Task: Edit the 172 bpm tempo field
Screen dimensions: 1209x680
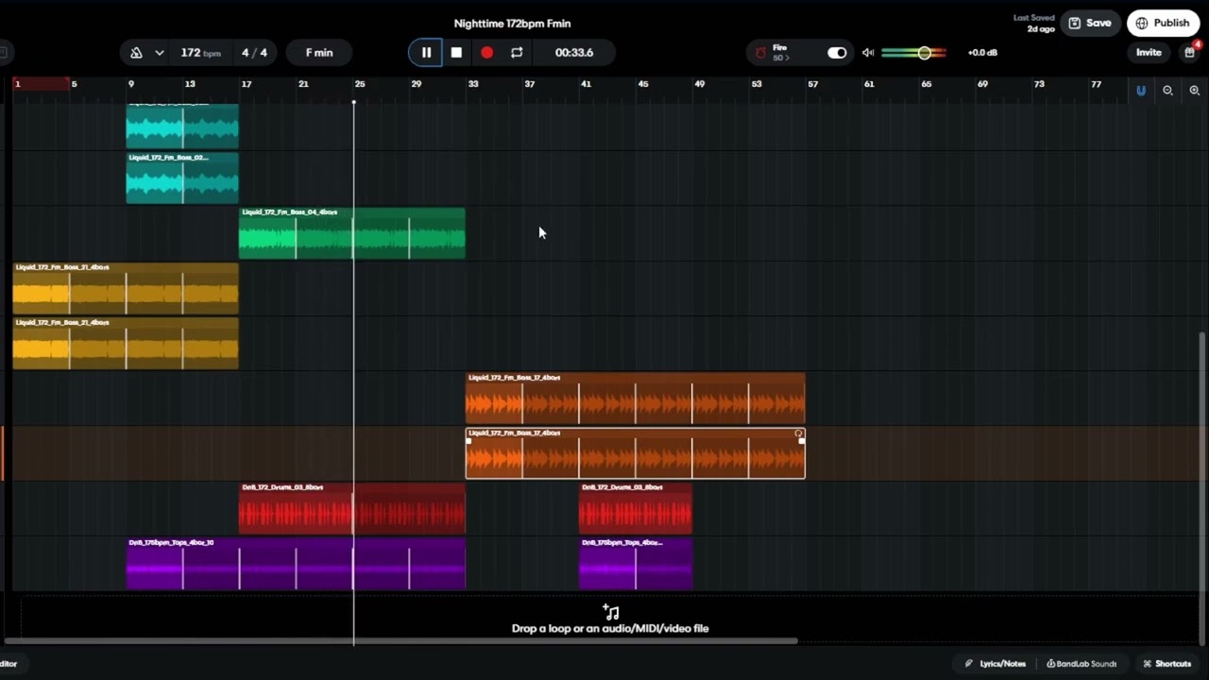Action: coord(200,53)
